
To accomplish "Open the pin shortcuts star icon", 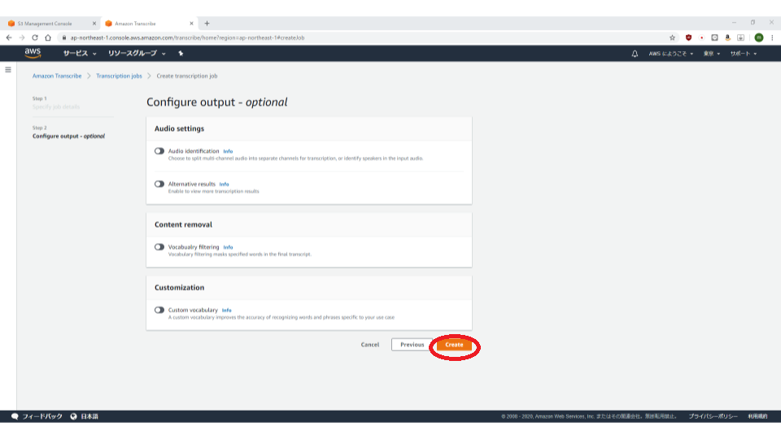I will pos(181,54).
